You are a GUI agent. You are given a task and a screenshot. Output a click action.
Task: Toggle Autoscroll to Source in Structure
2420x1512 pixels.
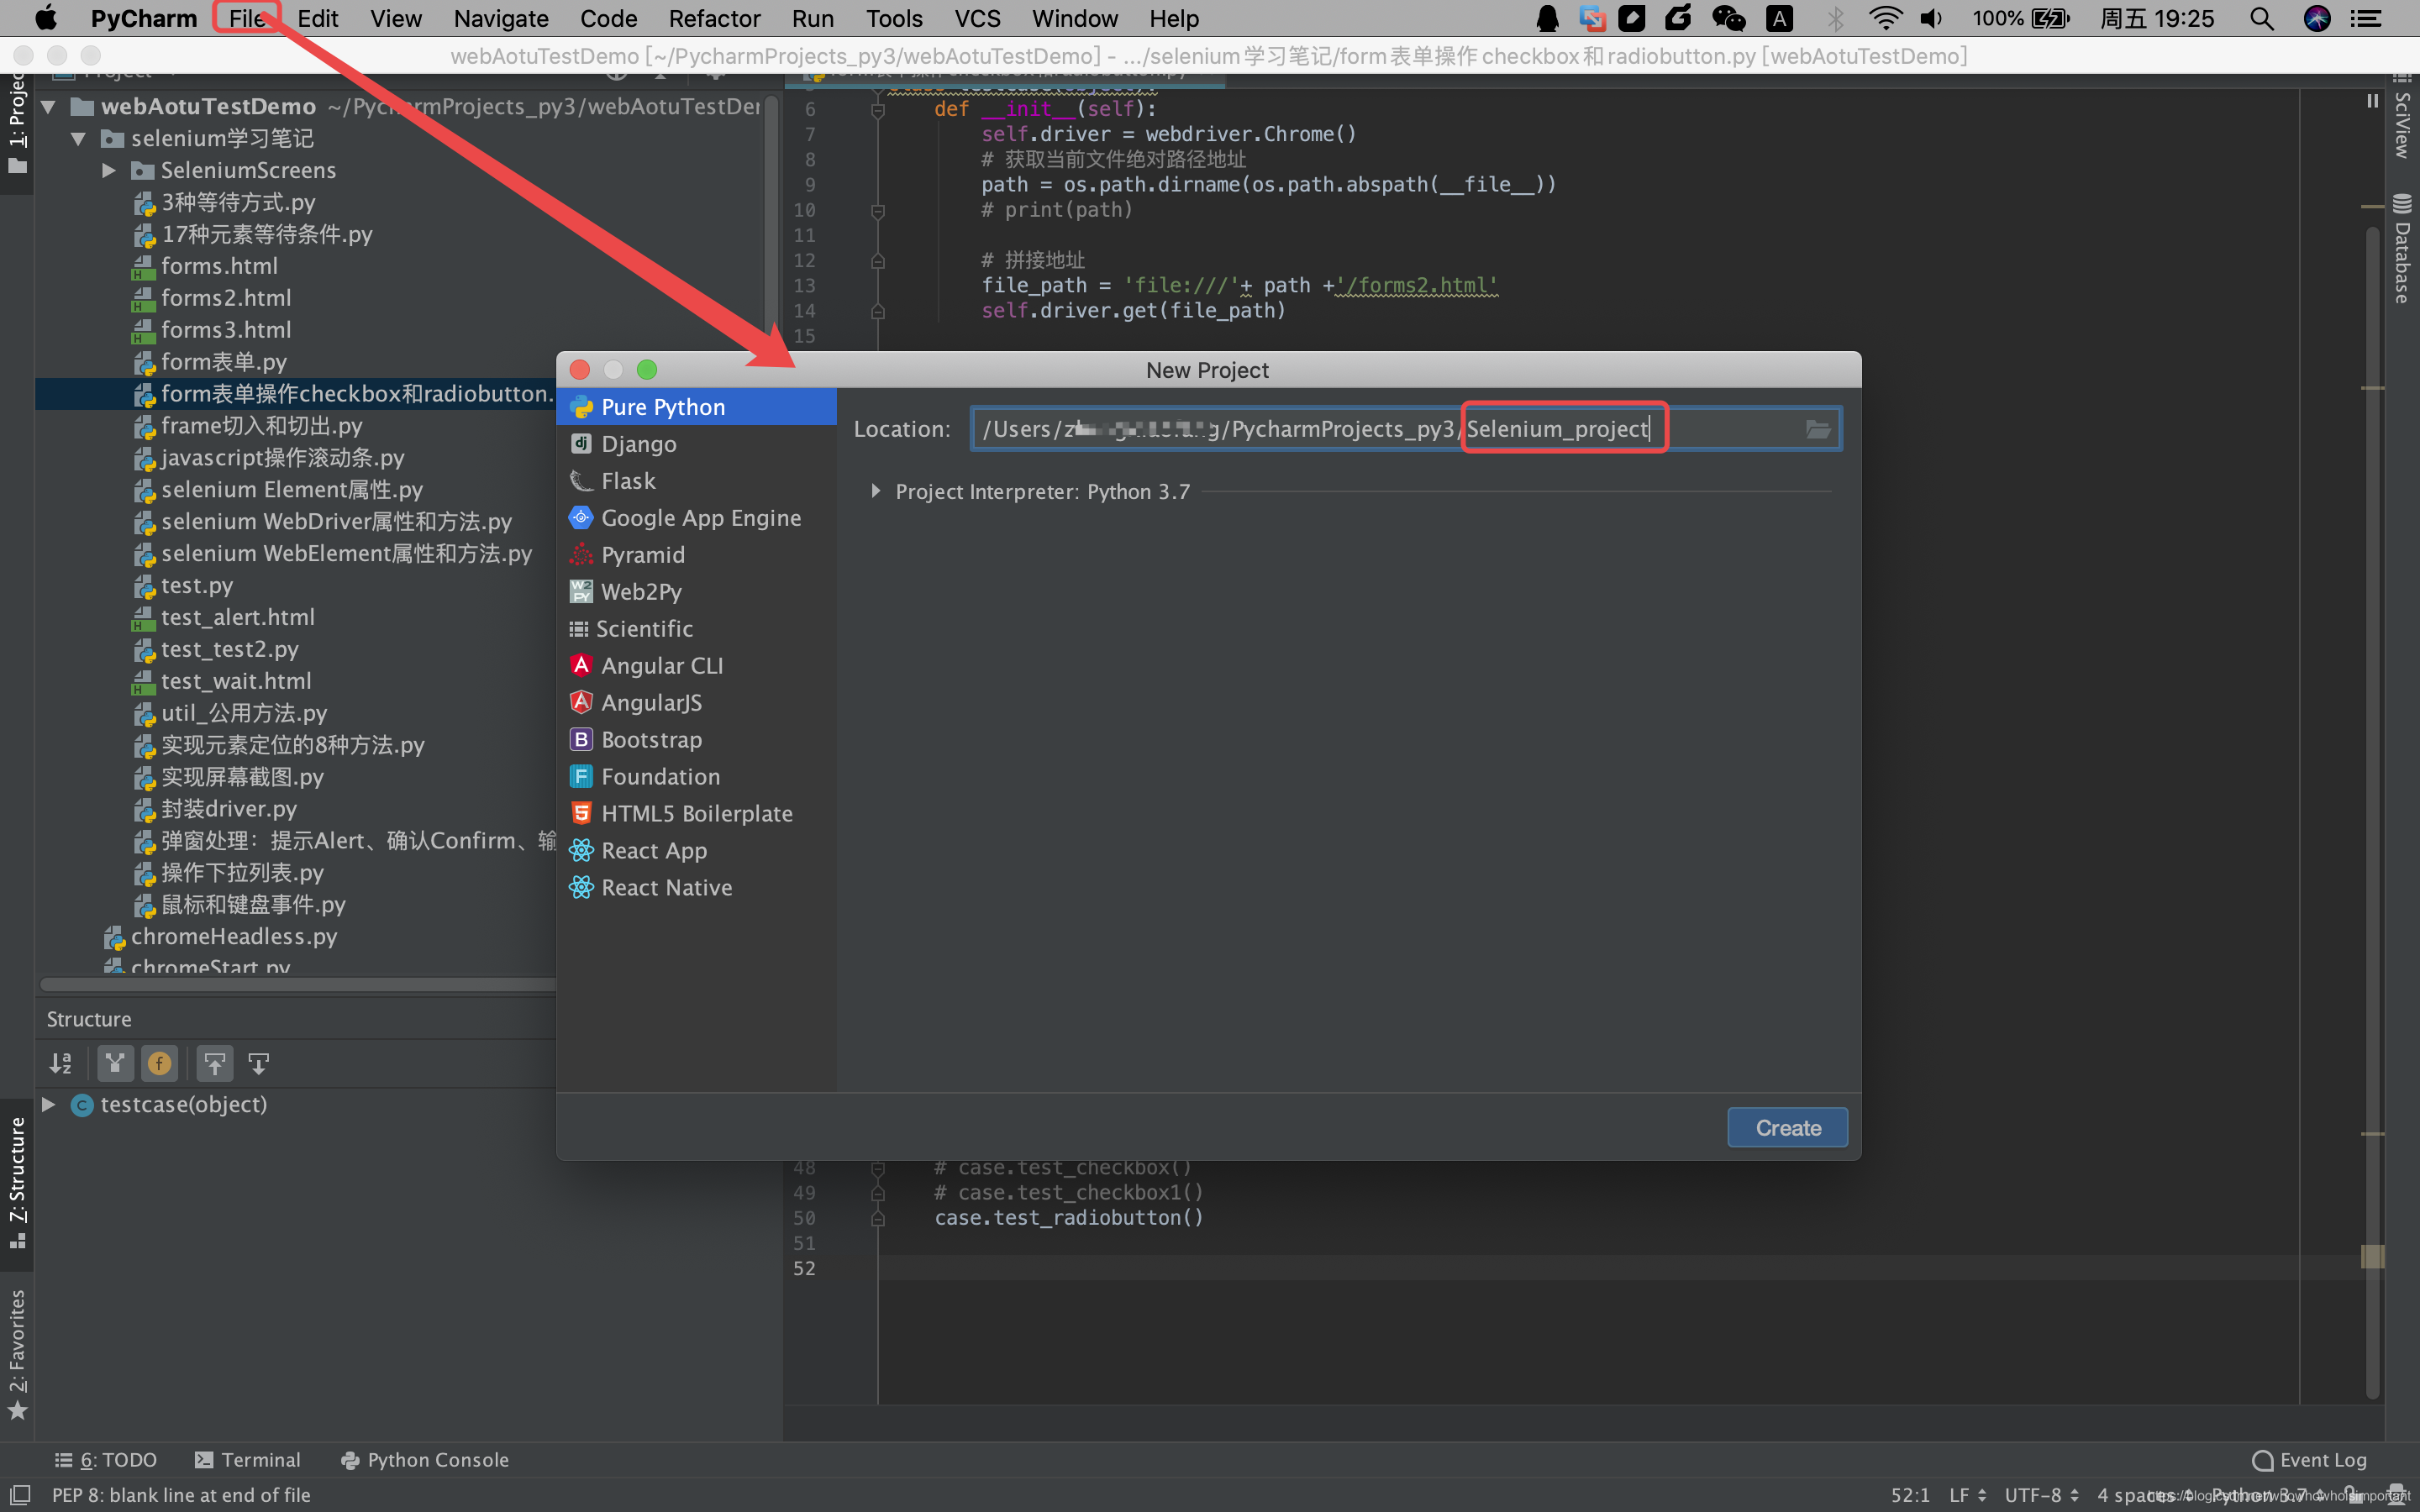pos(214,1063)
